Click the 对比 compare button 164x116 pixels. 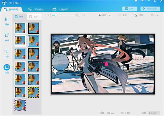click(153, 15)
